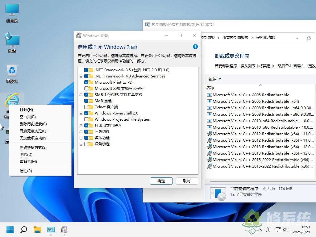Click the volume icon in system tray
The image size is (316, 237).
[x=285, y=230]
